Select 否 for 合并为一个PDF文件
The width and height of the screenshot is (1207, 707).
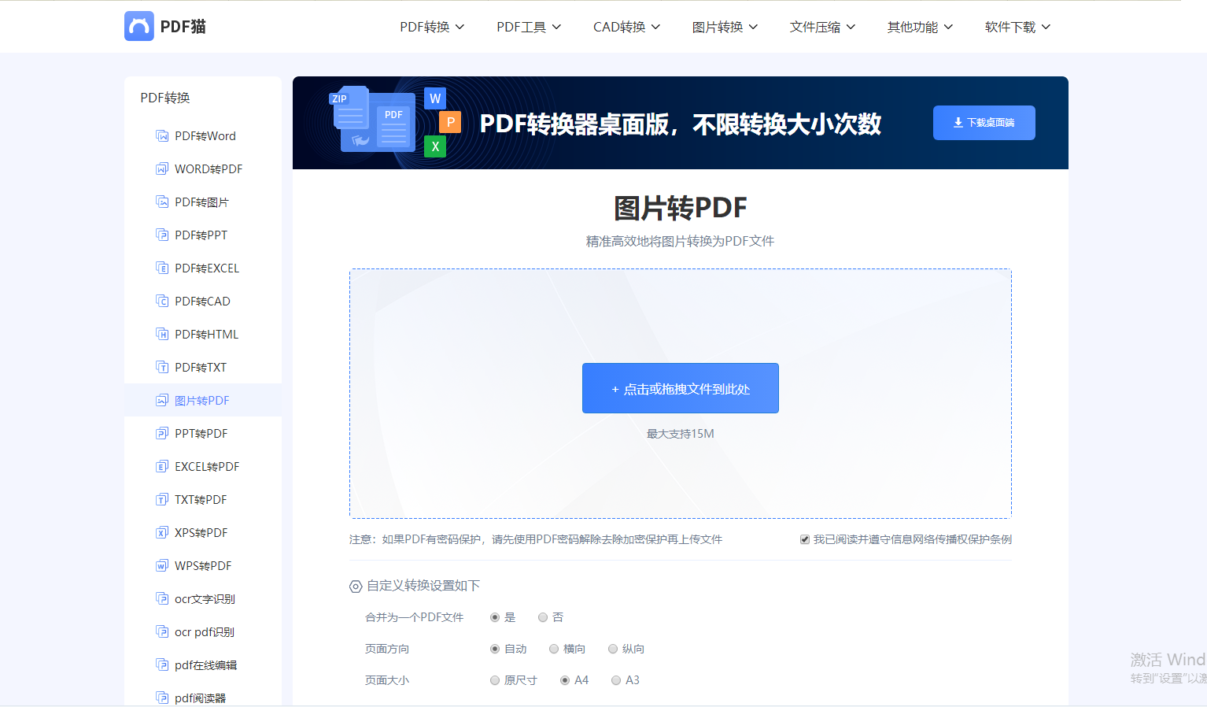point(543,617)
